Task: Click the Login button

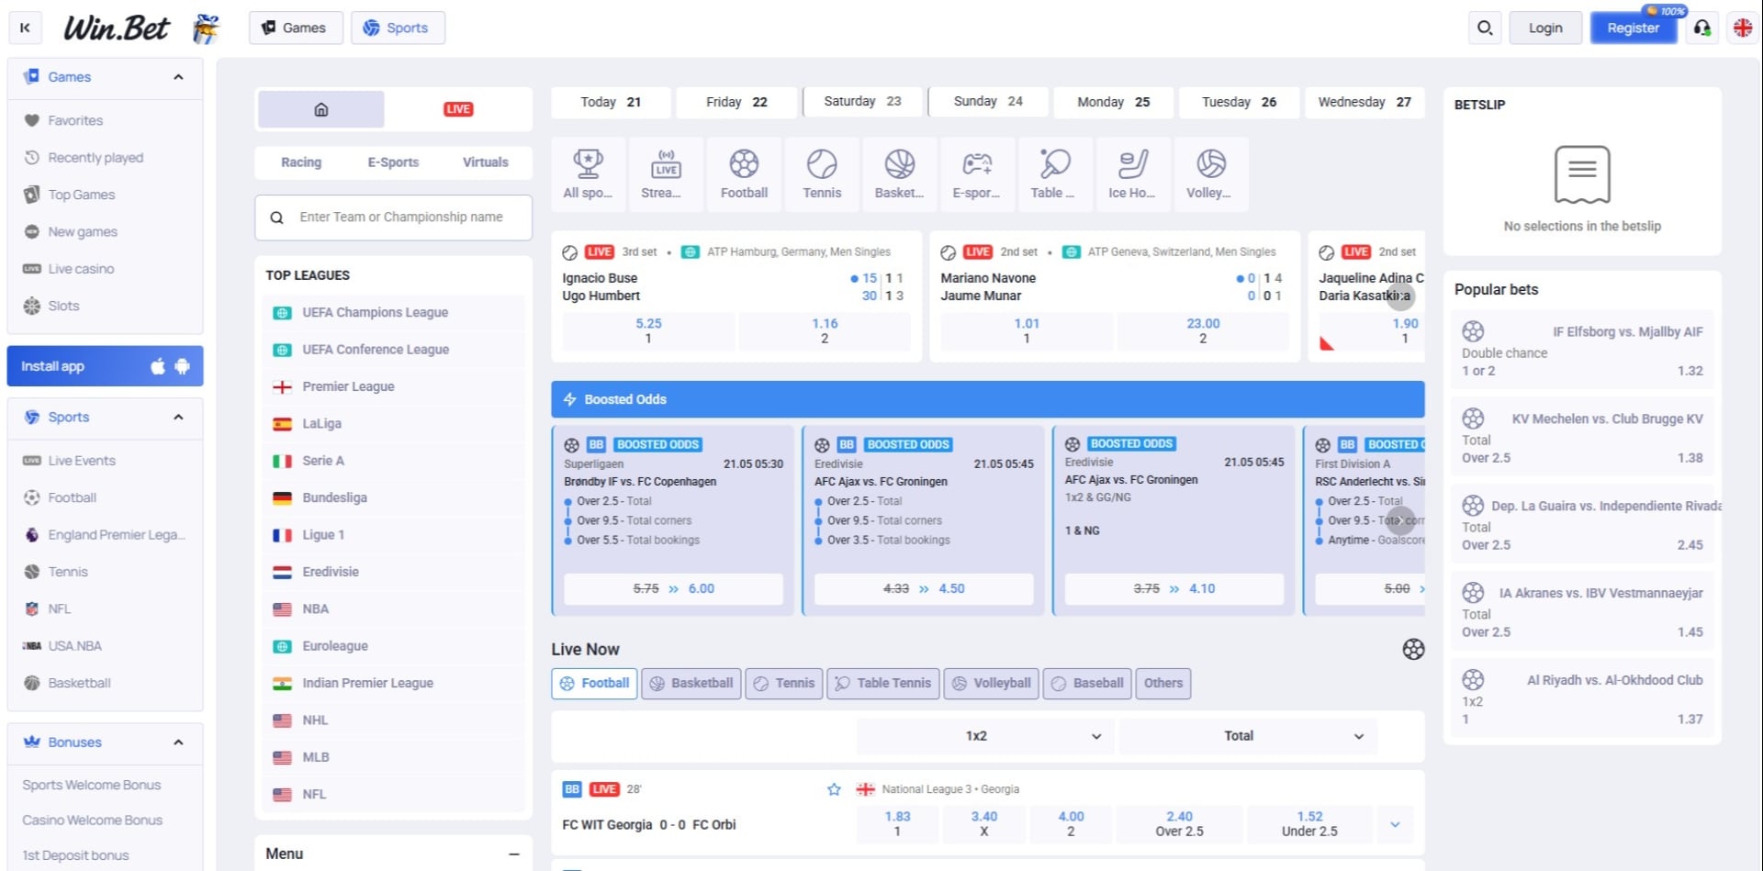Action: (1545, 28)
